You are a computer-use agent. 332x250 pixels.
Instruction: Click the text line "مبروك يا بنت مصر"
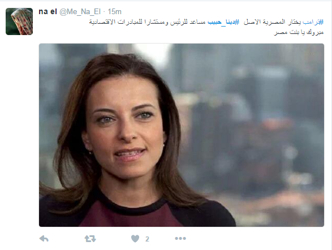(299, 32)
